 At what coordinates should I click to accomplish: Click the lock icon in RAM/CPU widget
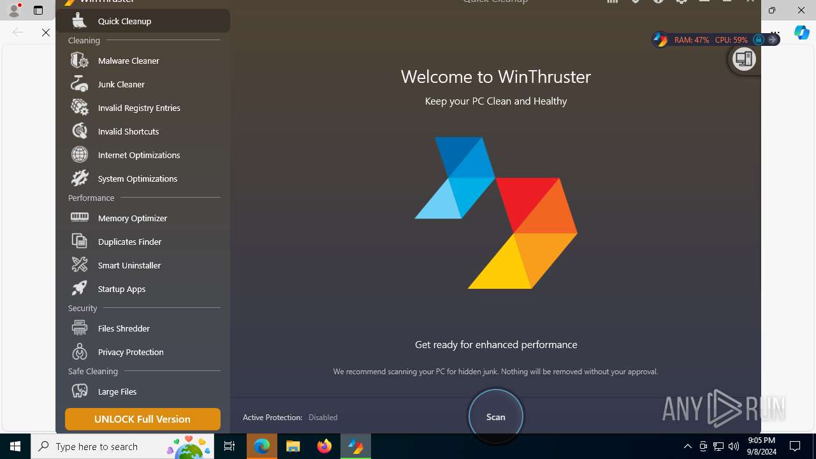[759, 40]
